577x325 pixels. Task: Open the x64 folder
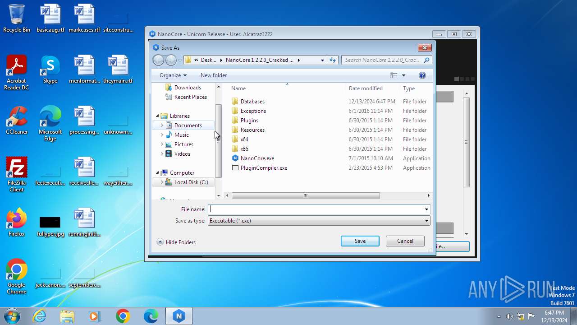click(x=244, y=139)
